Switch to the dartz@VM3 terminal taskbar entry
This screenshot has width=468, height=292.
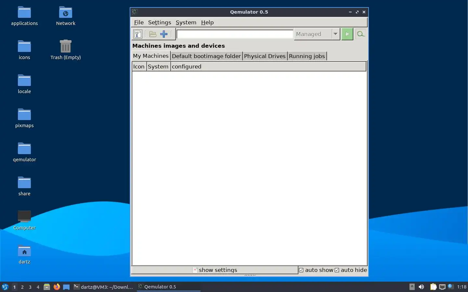(x=104, y=287)
